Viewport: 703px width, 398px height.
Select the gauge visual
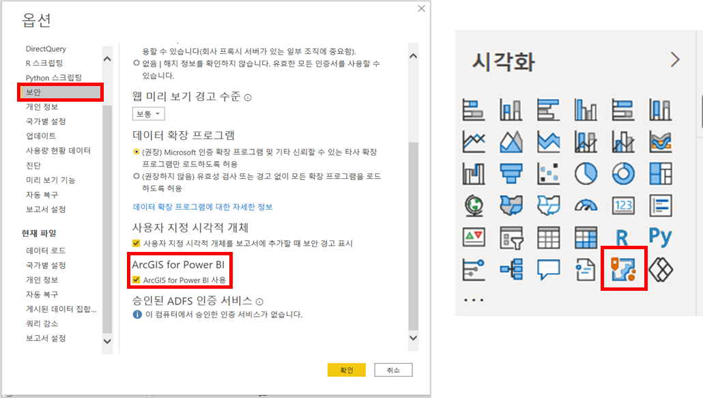(x=586, y=205)
